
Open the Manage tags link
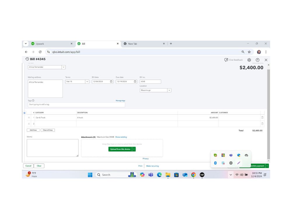point(121,100)
